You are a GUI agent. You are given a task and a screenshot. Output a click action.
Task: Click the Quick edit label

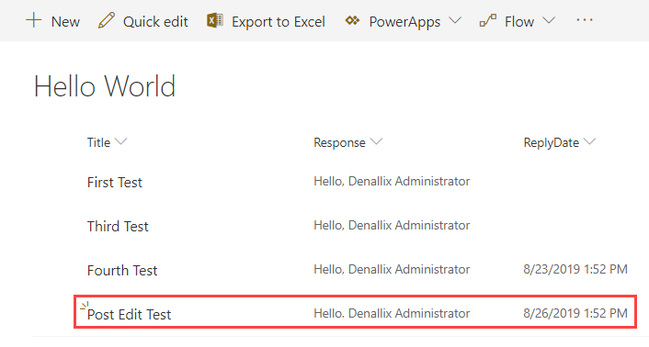tap(155, 21)
